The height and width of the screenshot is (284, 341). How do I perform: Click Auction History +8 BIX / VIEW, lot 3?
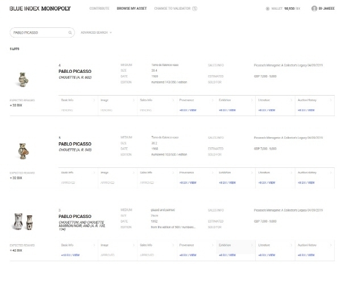(306, 255)
